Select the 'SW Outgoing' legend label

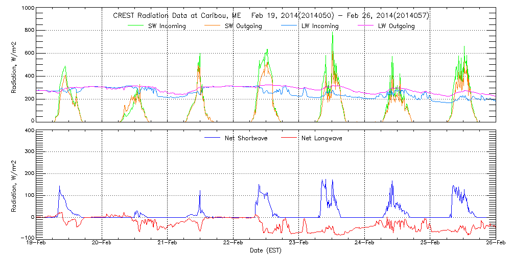[244, 26]
